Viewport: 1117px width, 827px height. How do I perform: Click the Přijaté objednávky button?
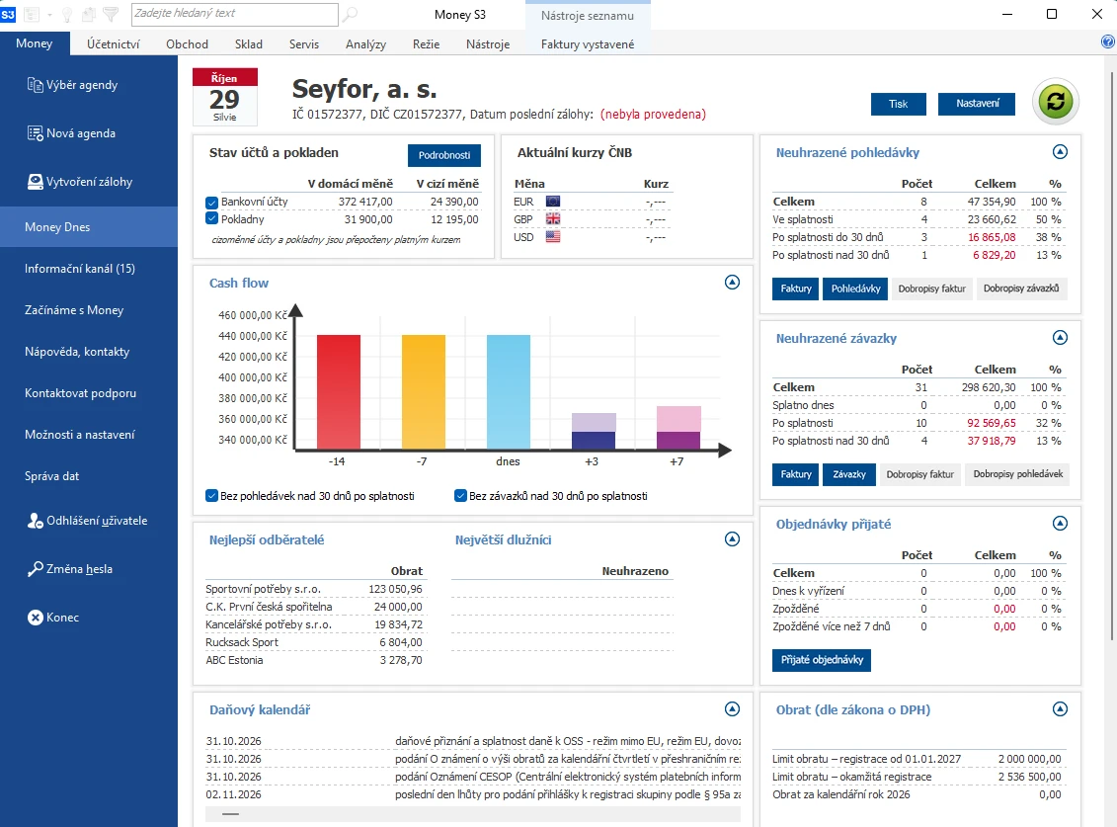click(822, 660)
